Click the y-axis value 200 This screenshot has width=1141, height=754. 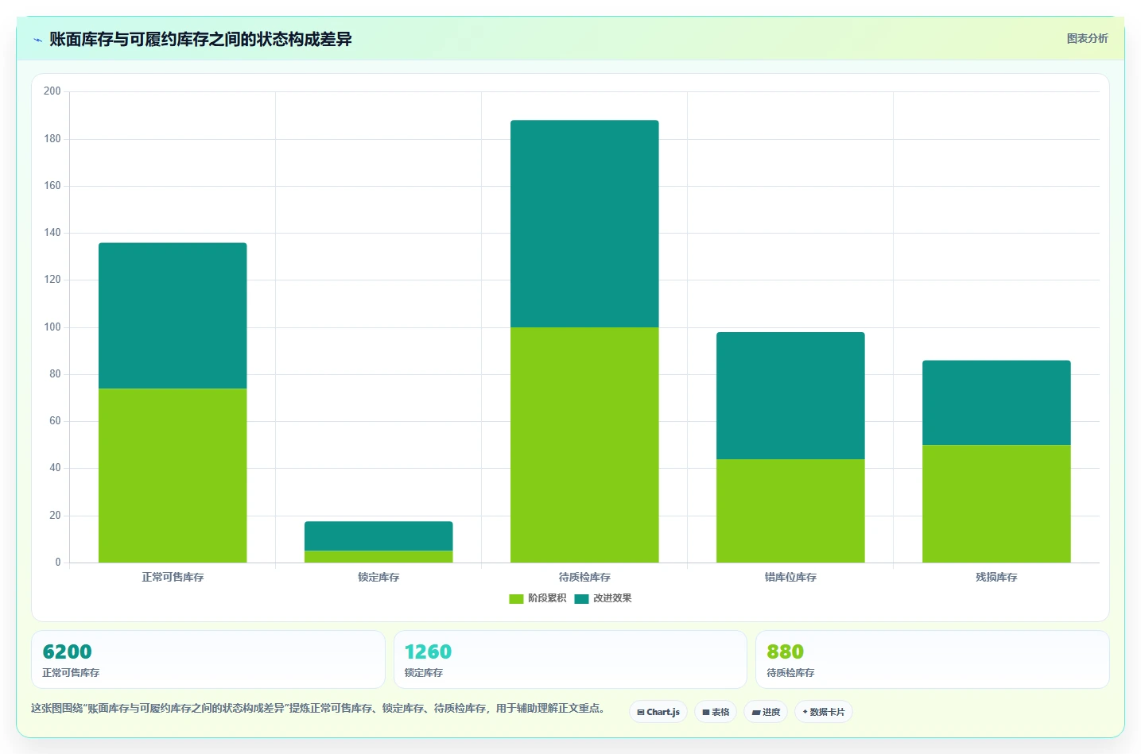coord(52,91)
